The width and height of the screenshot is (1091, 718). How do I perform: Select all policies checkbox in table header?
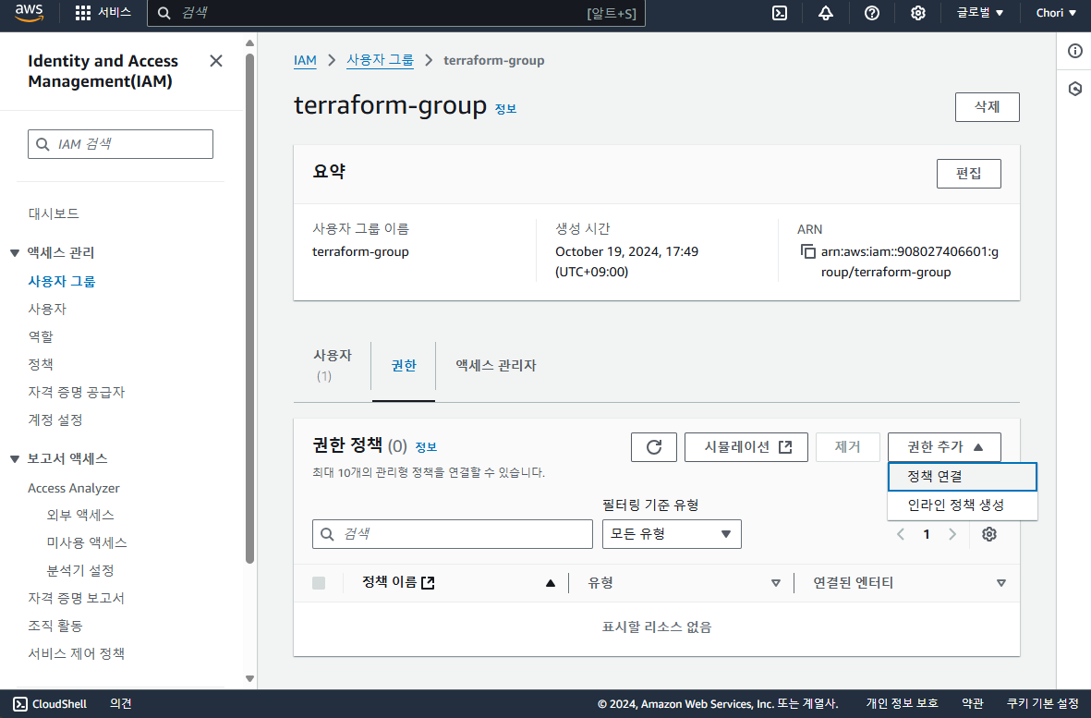(x=319, y=583)
